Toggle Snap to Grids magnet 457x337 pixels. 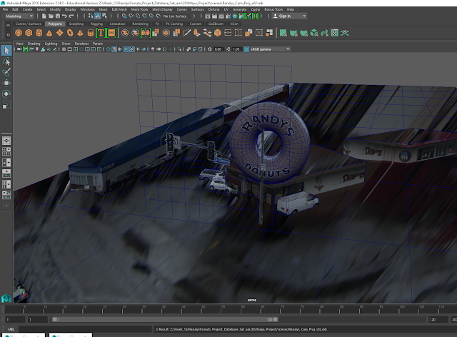124,16
